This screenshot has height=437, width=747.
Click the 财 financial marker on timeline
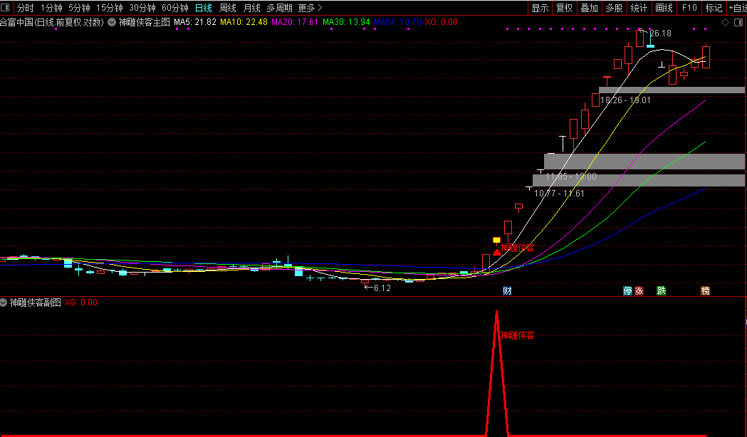click(x=507, y=290)
